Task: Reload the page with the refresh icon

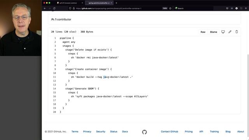Action: (x=54, y=8)
